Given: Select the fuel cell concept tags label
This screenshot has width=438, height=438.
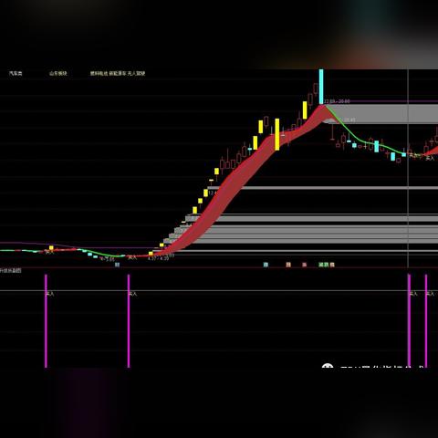Looking at the screenshot, I should 118,73.
